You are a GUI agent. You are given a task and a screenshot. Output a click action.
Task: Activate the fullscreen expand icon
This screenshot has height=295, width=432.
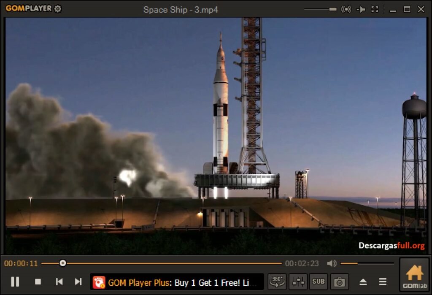coord(375,8)
